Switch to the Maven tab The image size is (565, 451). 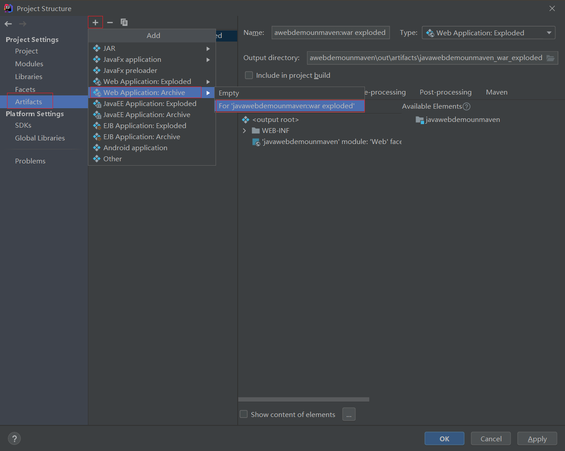click(497, 92)
